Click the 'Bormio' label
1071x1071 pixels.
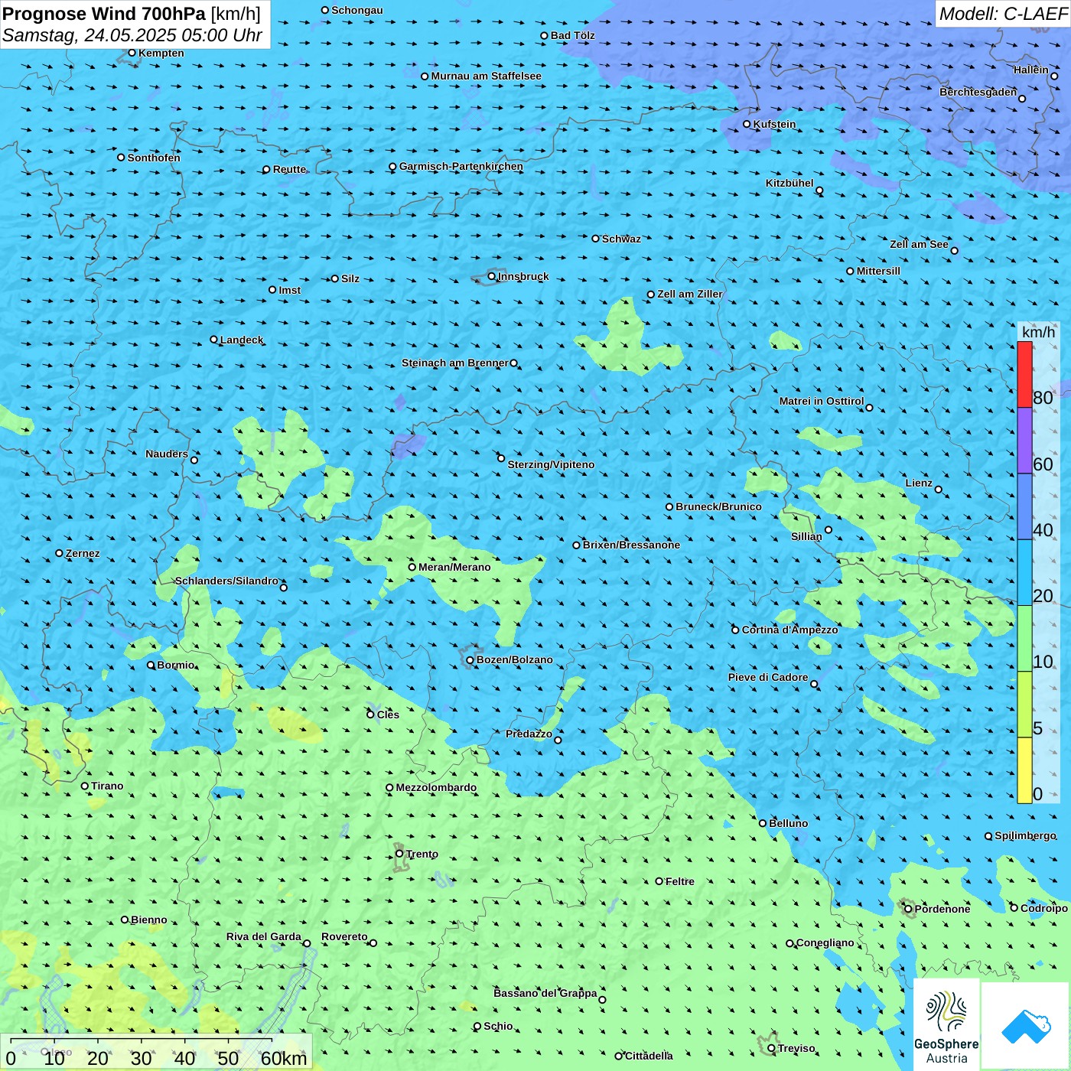point(176,665)
